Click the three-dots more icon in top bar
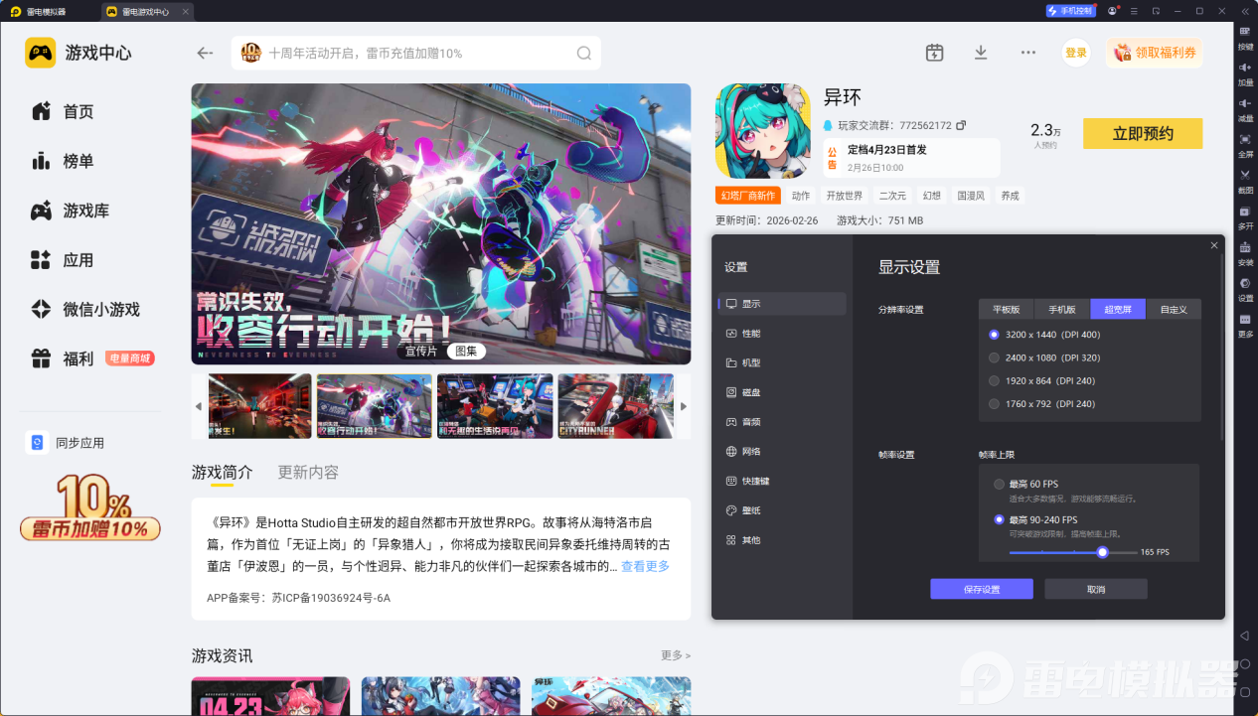This screenshot has width=1258, height=716. (1028, 53)
